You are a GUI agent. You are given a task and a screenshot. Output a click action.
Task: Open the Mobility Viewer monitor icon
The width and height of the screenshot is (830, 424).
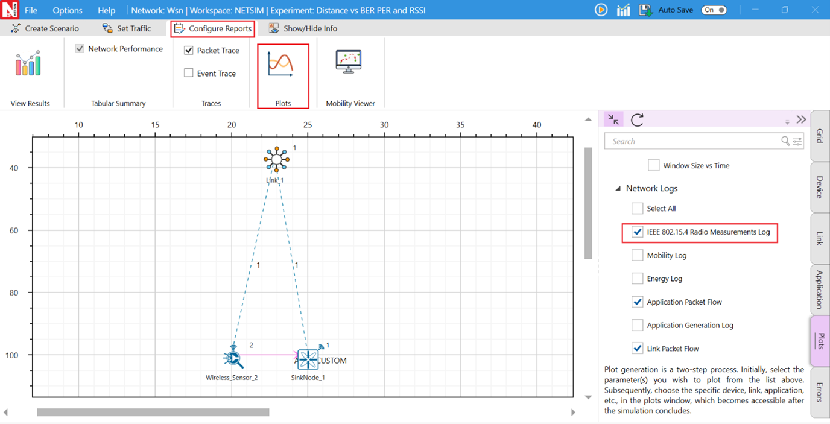(348, 62)
